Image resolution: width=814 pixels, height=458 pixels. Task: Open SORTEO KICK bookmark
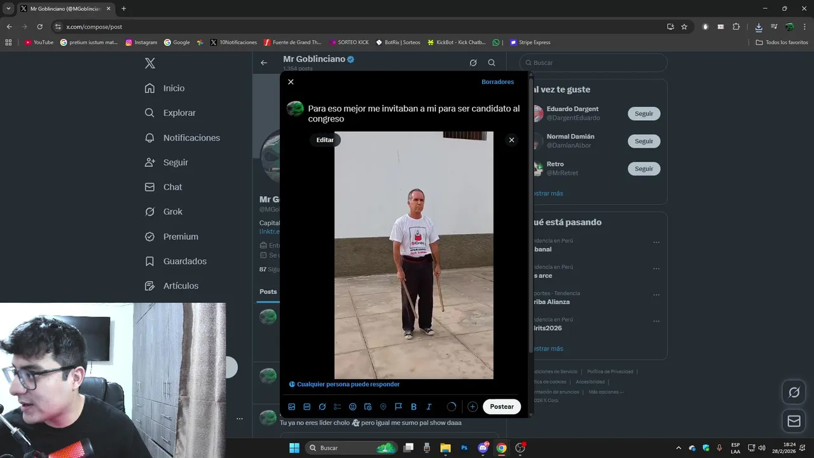point(349,43)
